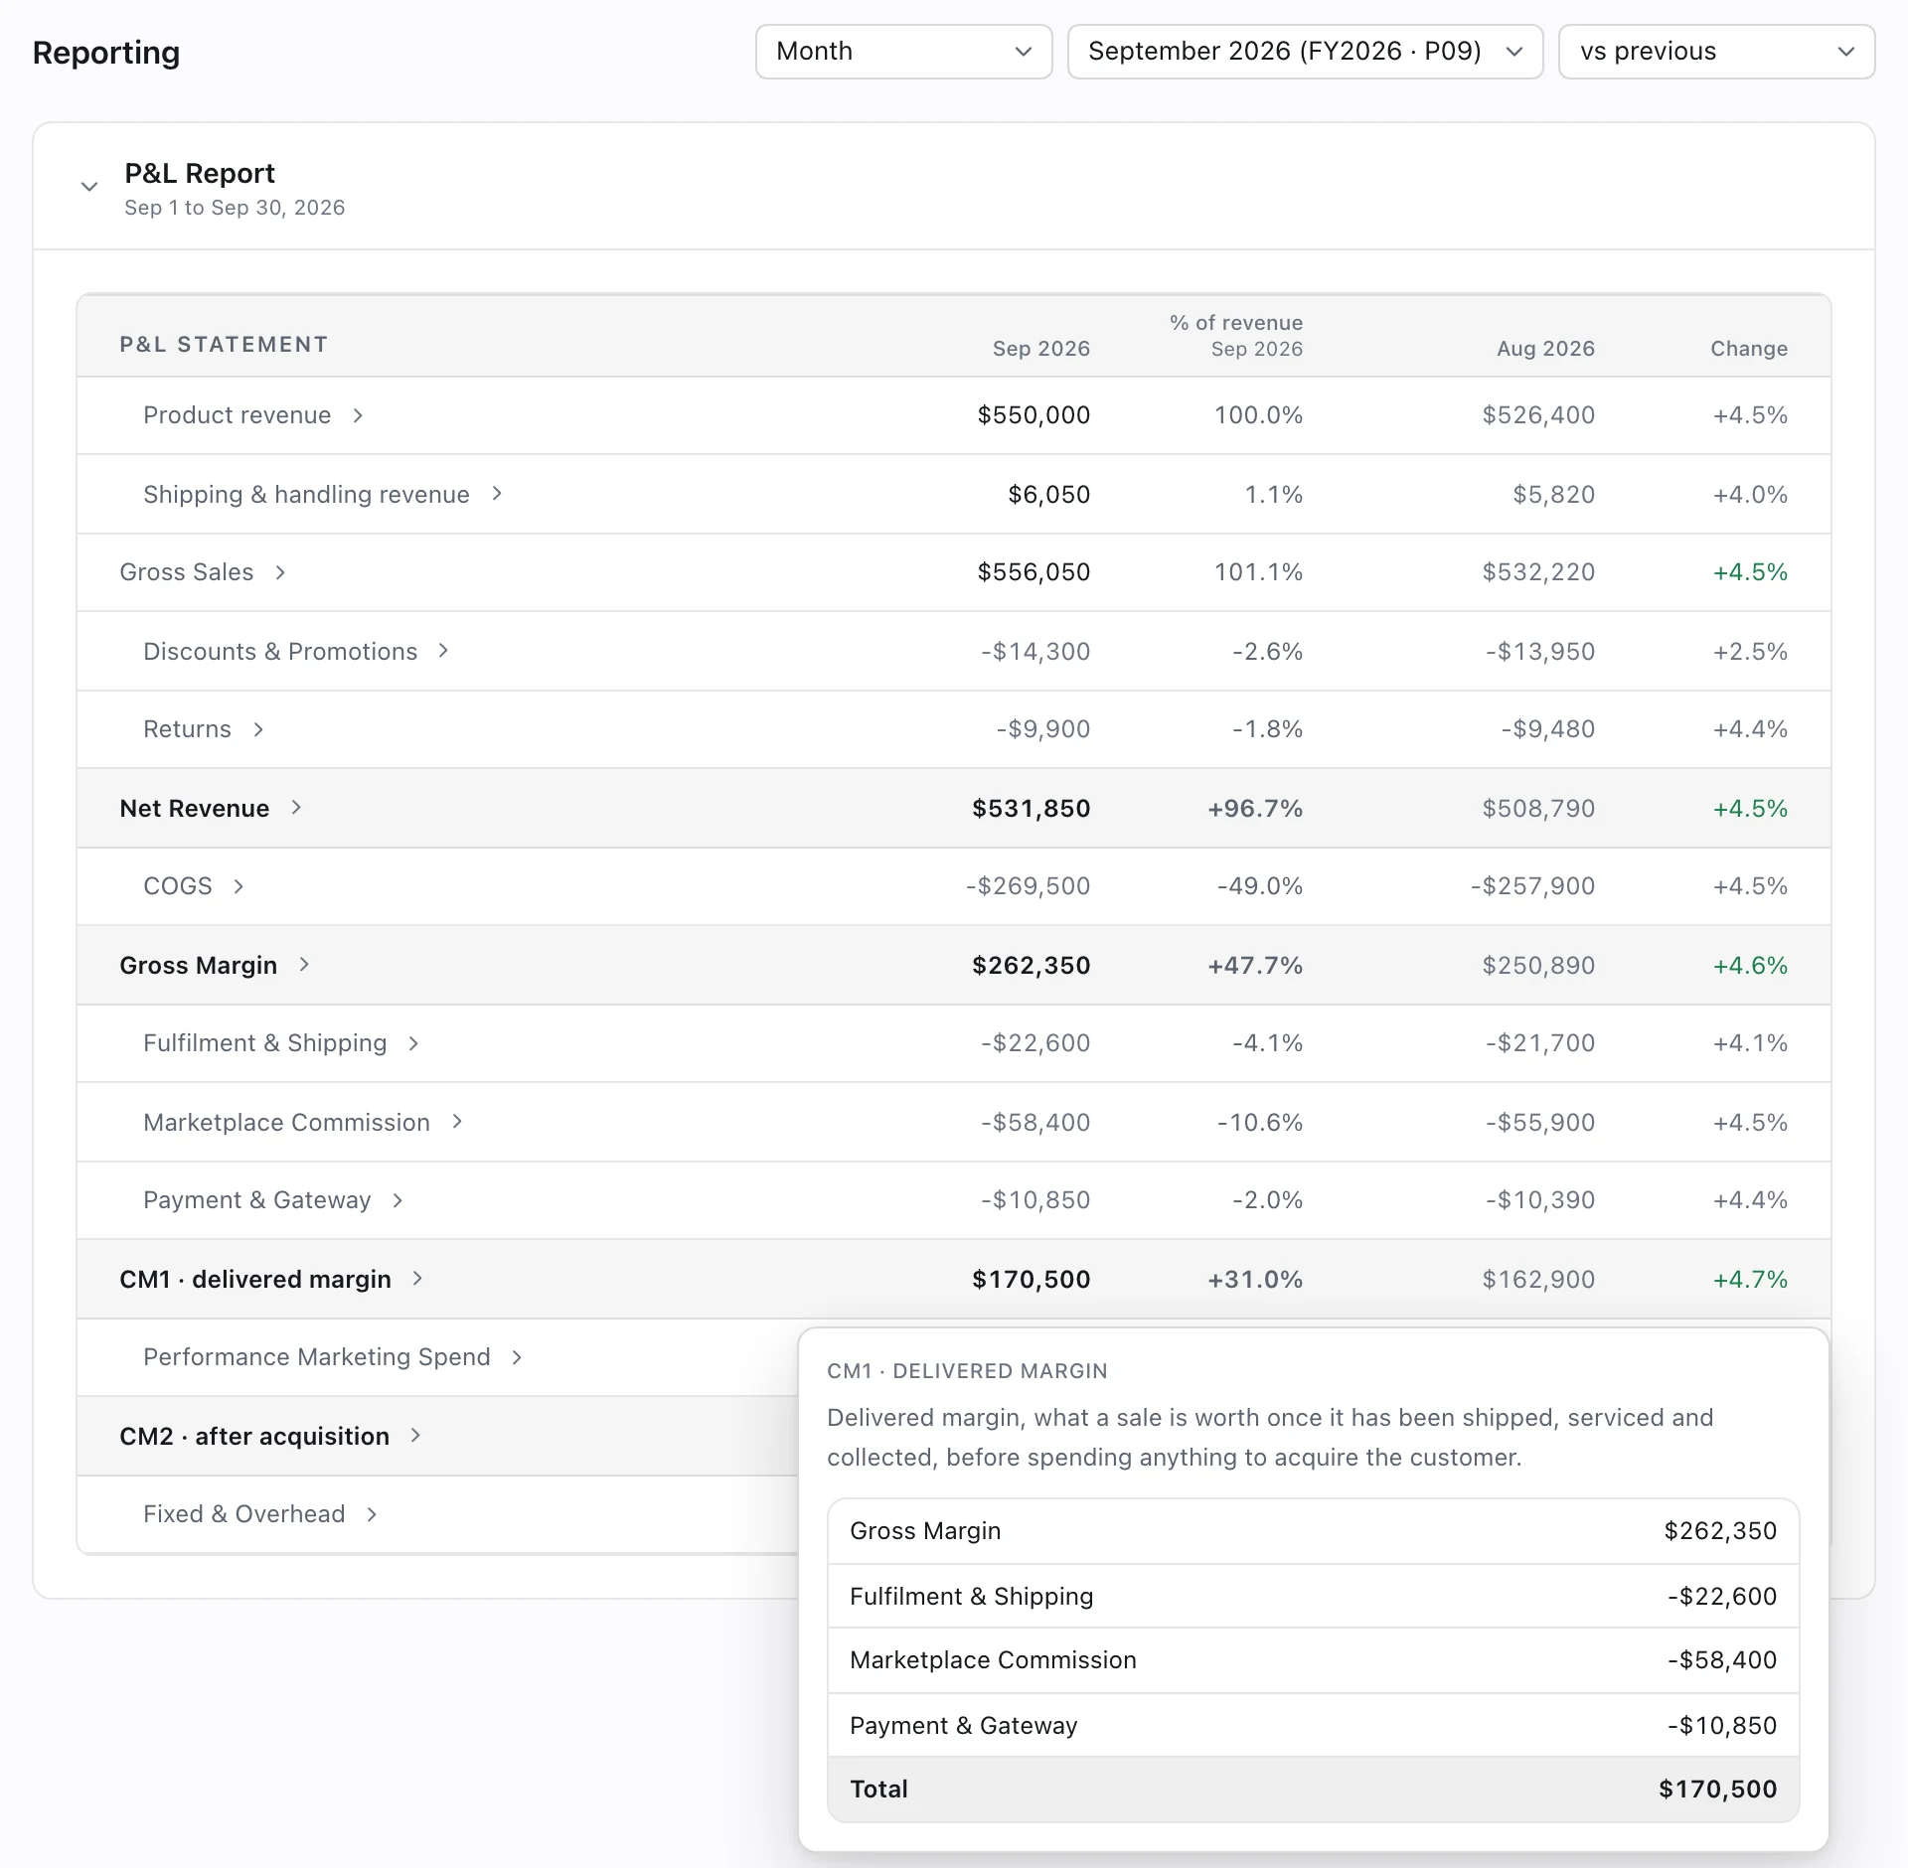Viewport: 1908px width, 1868px height.
Task: Expand Marketplace Commission chevron
Action: click(x=457, y=1122)
